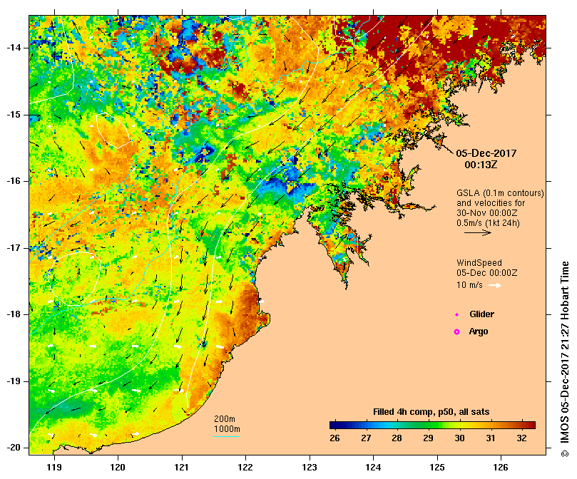Click the latitude axis label -14

tap(14, 48)
